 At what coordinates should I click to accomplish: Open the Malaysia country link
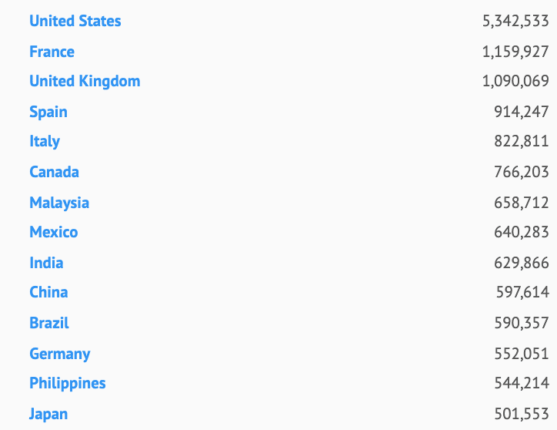[x=59, y=203]
